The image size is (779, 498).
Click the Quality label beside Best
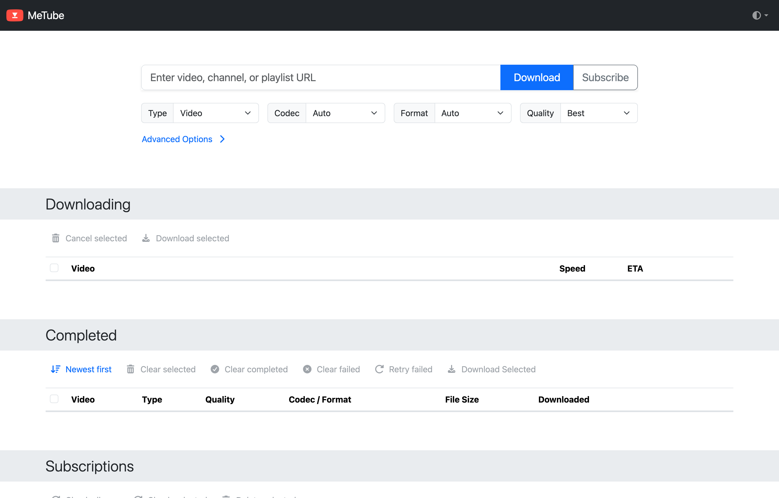pos(540,113)
